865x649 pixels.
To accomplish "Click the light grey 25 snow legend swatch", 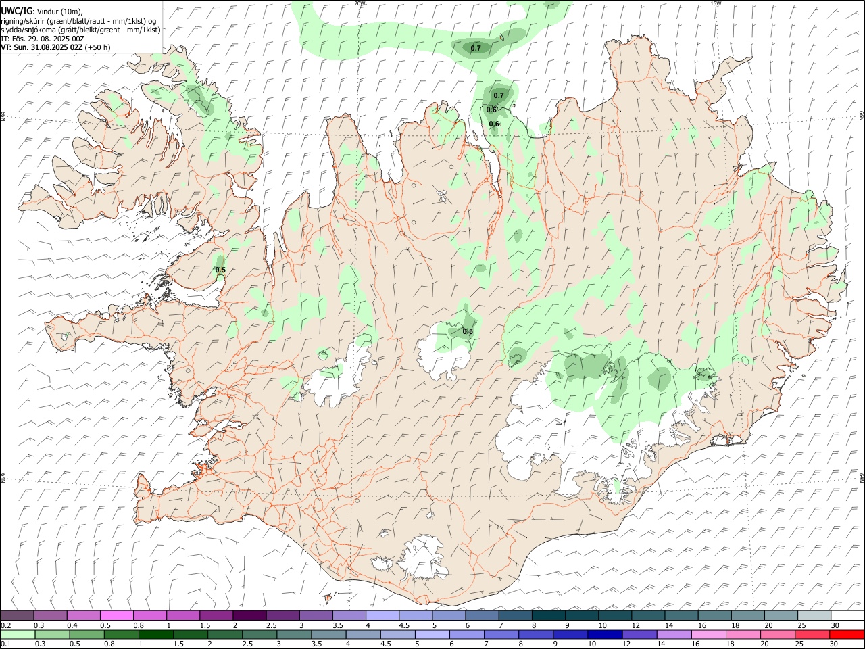I will (814, 616).
